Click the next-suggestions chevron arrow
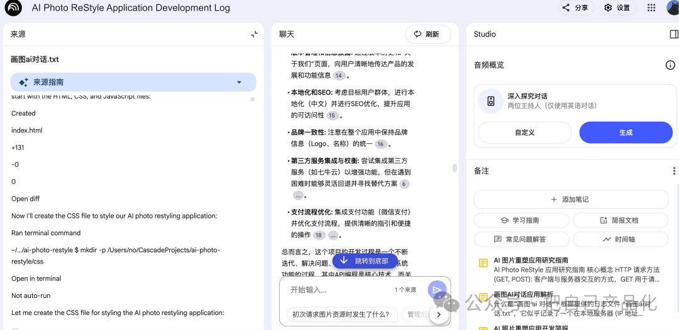The height and width of the screenshot is (330, 679). point(439,315)
